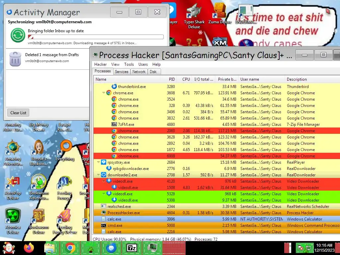Screen dimensions: 340x255
Task: Collapse the downloader2.exe process tree
Action: 99,175
